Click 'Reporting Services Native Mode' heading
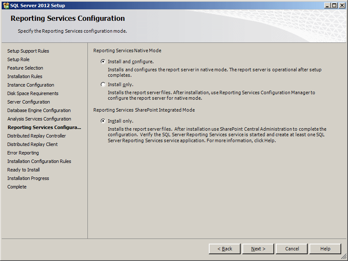This screenshot has width=348, height=261. (x=127, y=51)
